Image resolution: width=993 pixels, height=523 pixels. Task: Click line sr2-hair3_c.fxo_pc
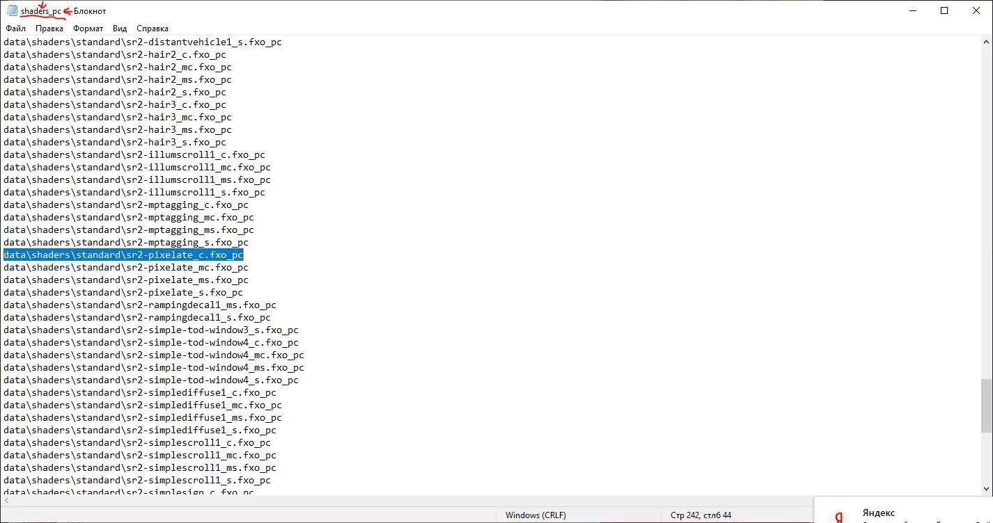pos(115,105)
